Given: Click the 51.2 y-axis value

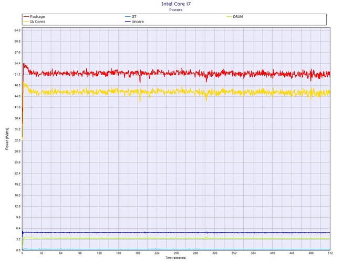Looking at the screenshot, I should 17,74.
